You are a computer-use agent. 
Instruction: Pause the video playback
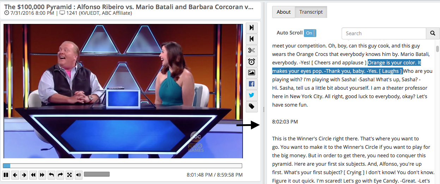tap(6, 175)
